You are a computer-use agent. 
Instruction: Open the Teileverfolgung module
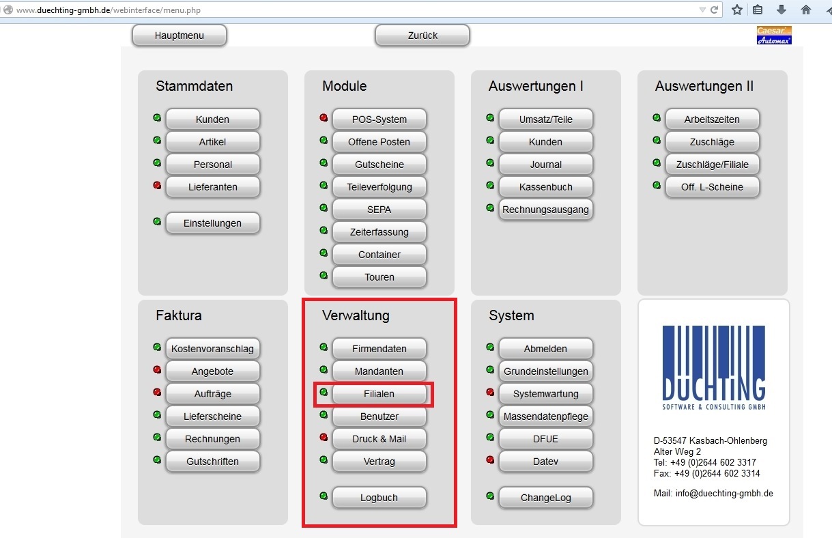(x=379, y=186)
